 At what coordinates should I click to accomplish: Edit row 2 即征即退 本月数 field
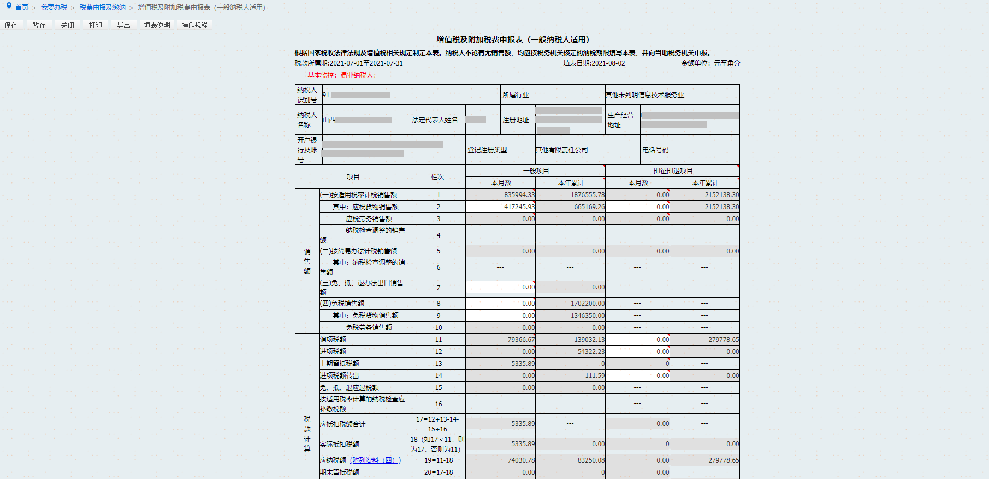[x=637, y=207]
